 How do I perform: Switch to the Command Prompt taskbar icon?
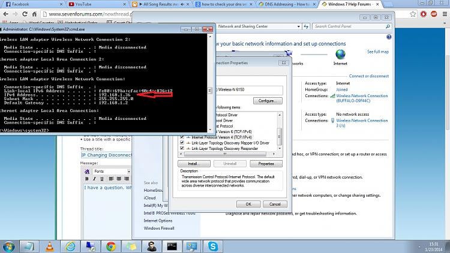[x=172, y=246]
